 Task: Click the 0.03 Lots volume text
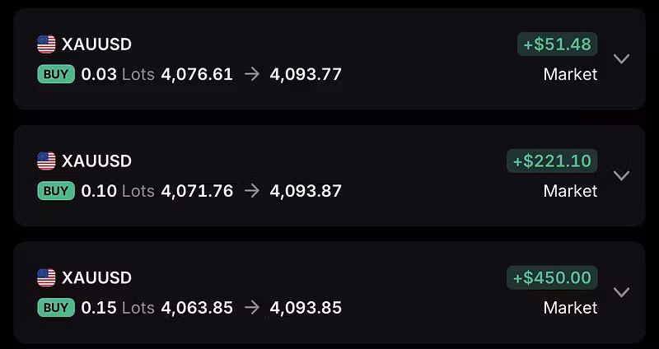pyautogui.click(x=118, y=74)
